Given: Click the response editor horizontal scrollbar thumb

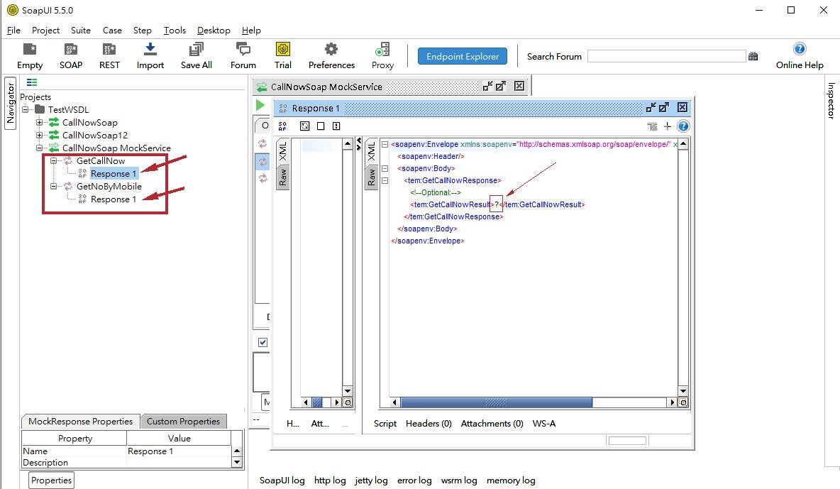Looking at the screenshot, I should pyautogui.click(x=496, y=402).
